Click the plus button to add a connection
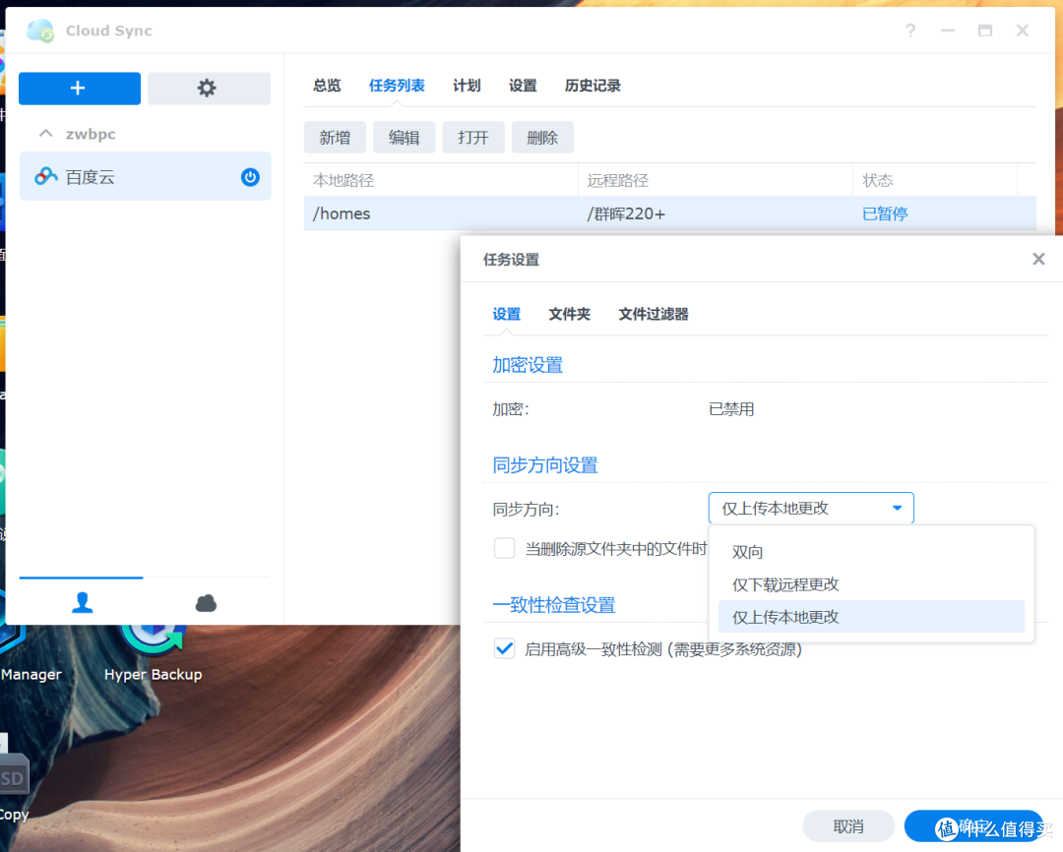The height and width of the screenshot is (852, 1063). [80, 89]
